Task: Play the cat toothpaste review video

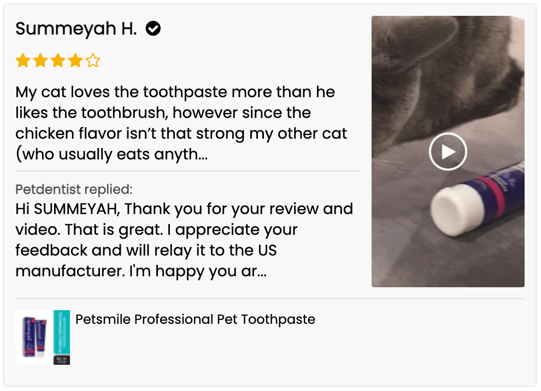Action: (448, 151)
